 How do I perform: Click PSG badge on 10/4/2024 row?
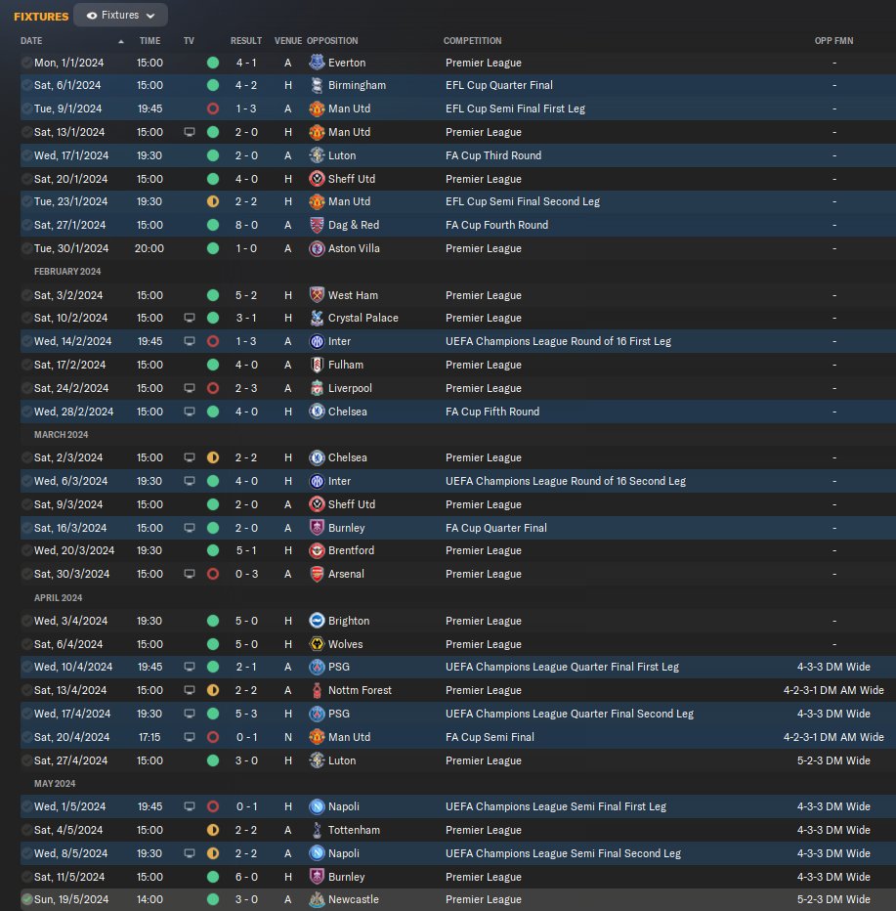pyautogui.click(x=317, y=667)
